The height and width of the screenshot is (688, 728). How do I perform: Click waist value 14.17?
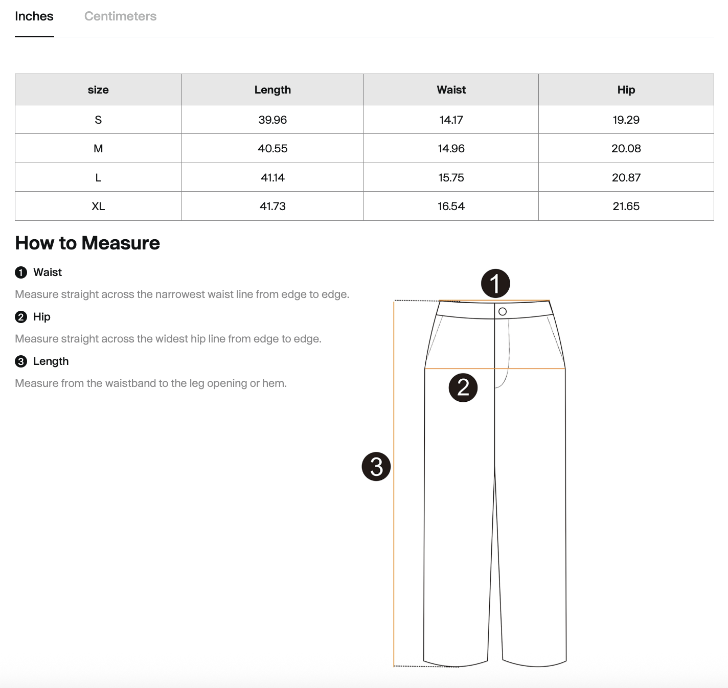451,120
